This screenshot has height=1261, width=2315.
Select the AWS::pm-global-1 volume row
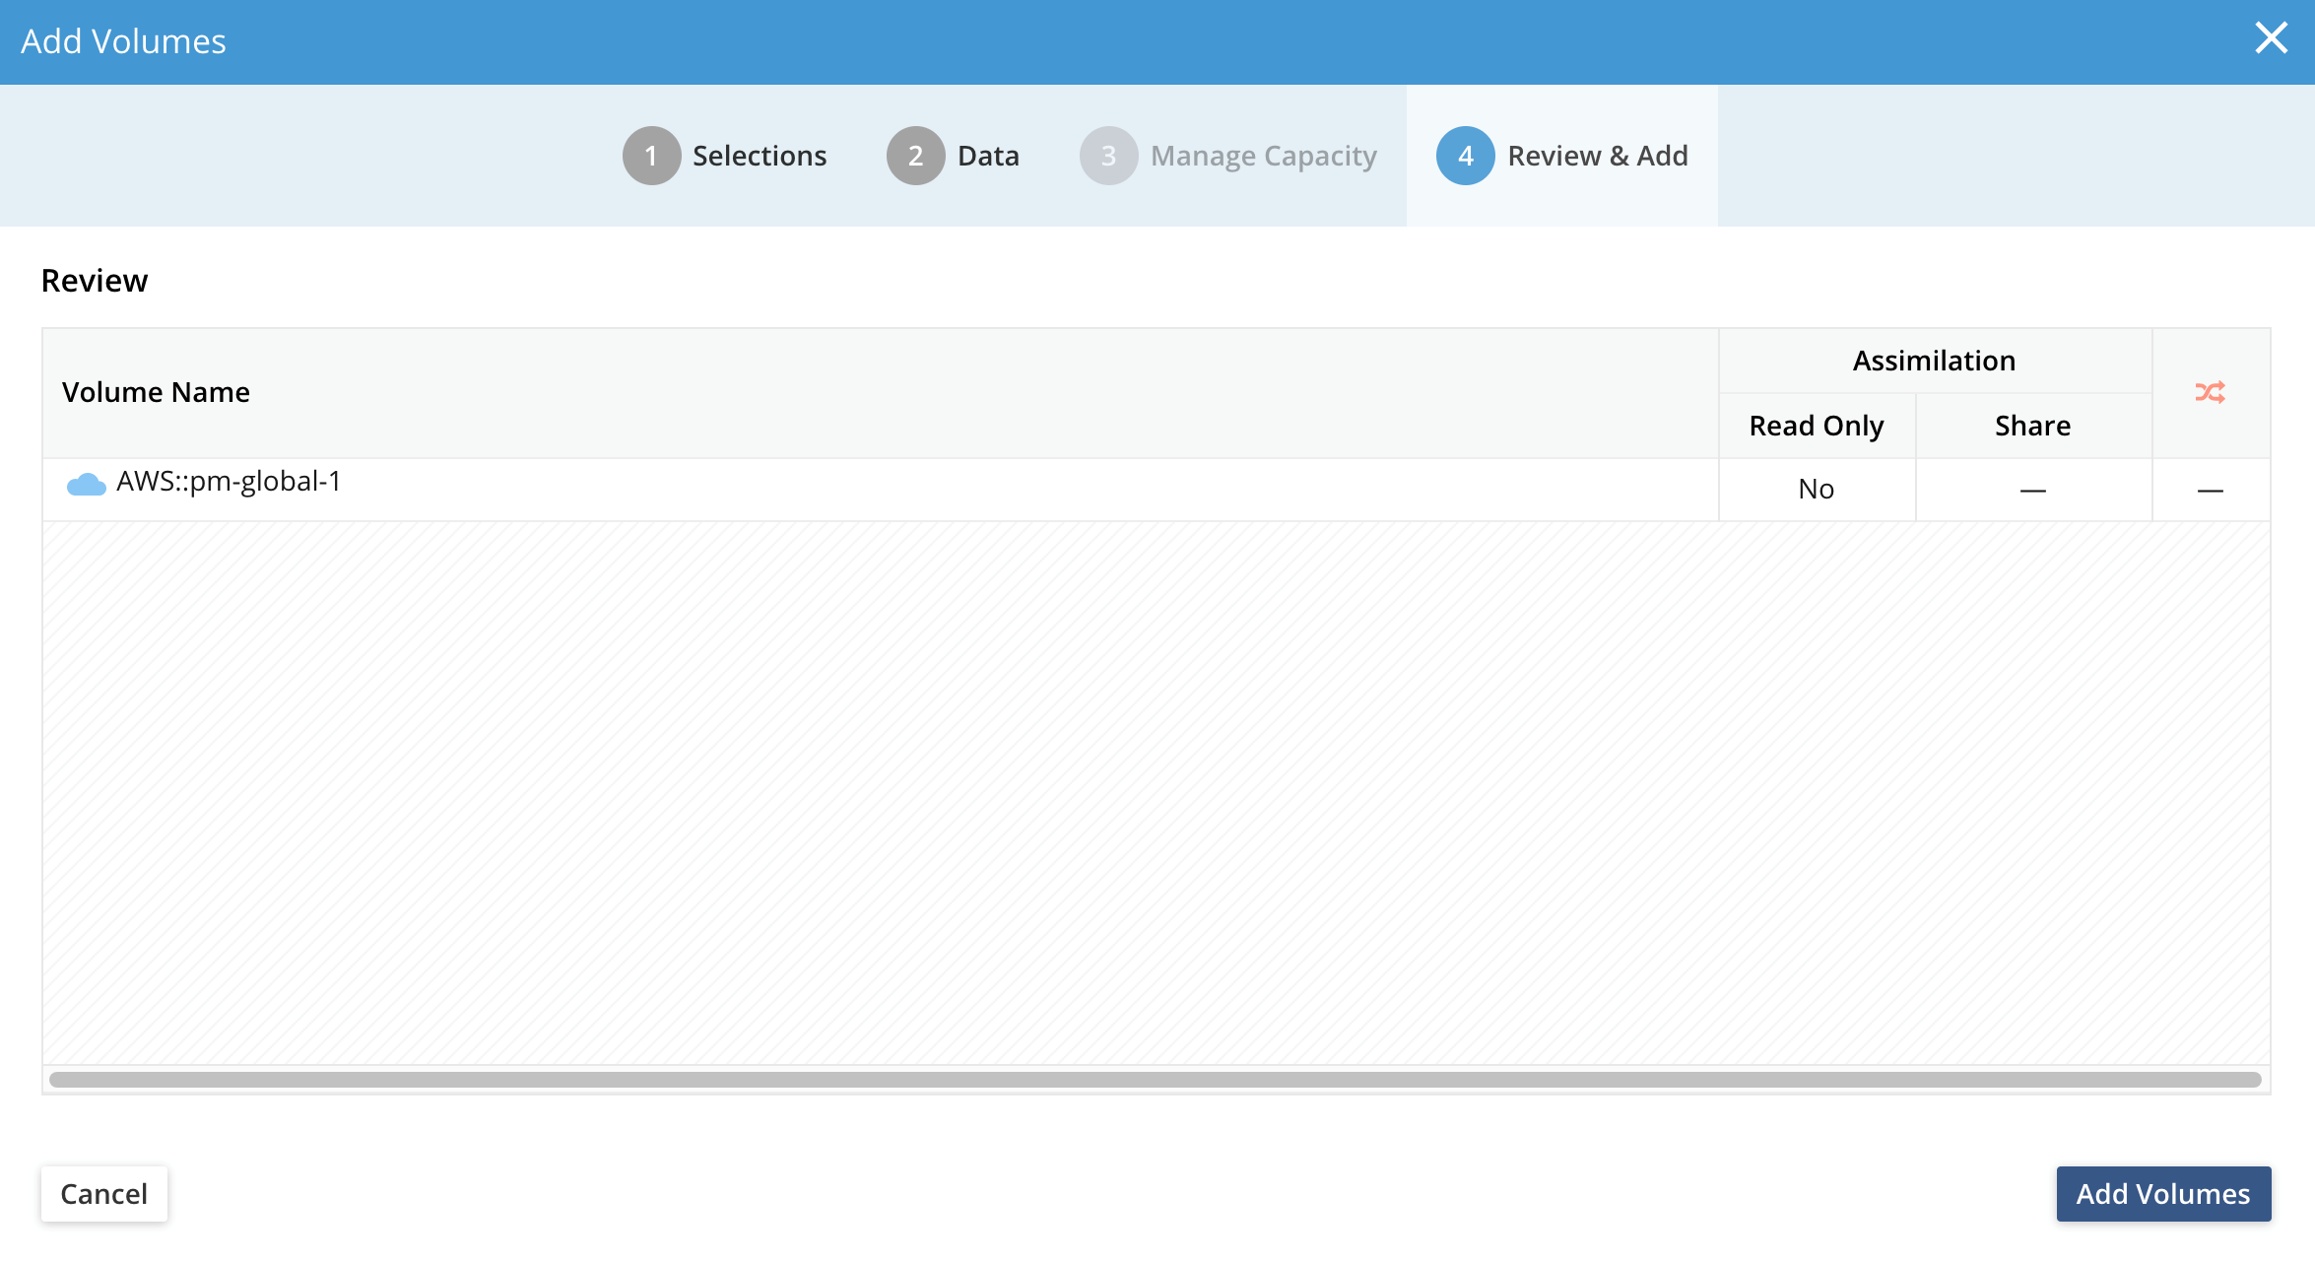[1157, 490]
